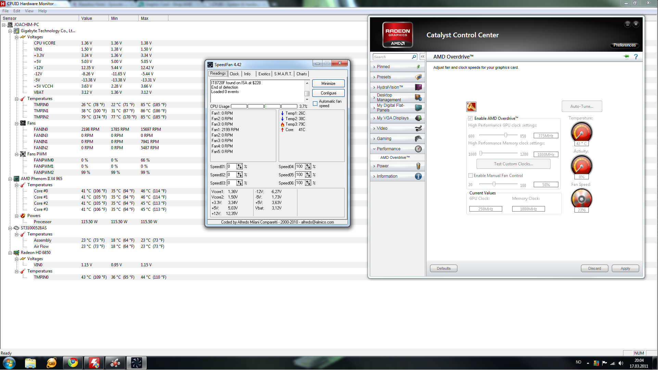Click the manual fan speed slider handle
The height and width of the screenshot is (370, 658).
pyautogui.click(x=494, y=184)
